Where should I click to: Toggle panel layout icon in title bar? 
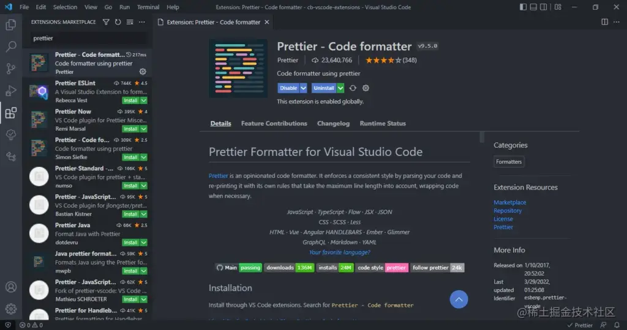[x=533, y=7]
